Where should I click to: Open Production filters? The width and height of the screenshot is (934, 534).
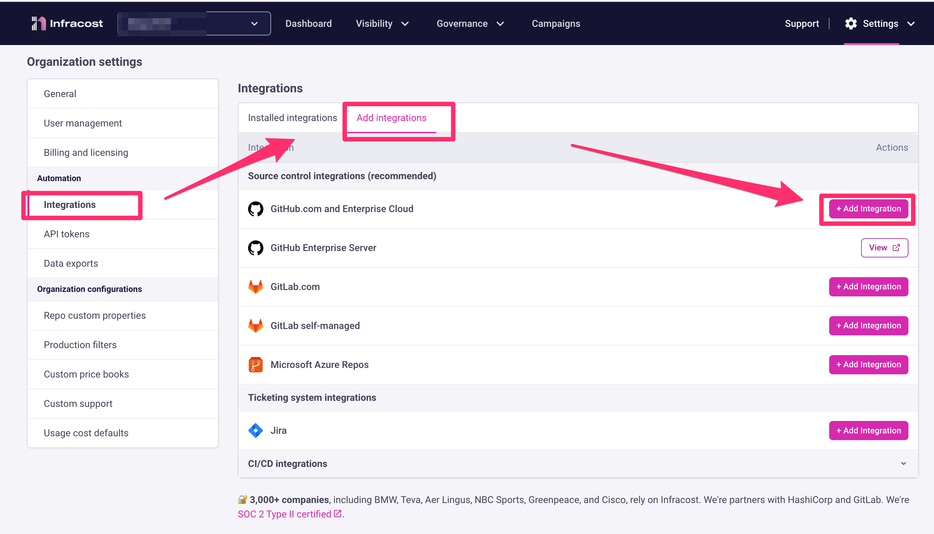point(122,345)
